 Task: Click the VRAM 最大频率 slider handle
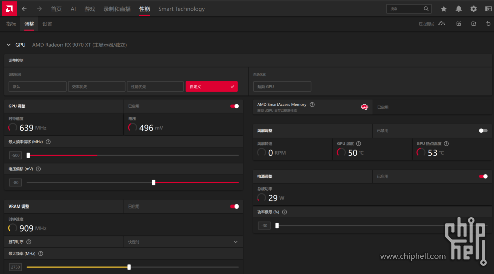pos(129,267)
